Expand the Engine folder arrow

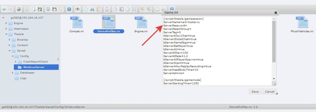coord(6,23)
